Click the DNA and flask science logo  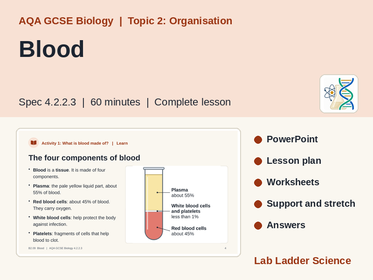pyautogui.click(x=339, y=94)
